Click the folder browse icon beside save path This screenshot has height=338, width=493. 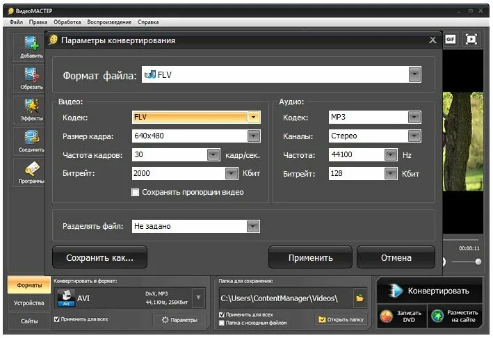[359, 298]
